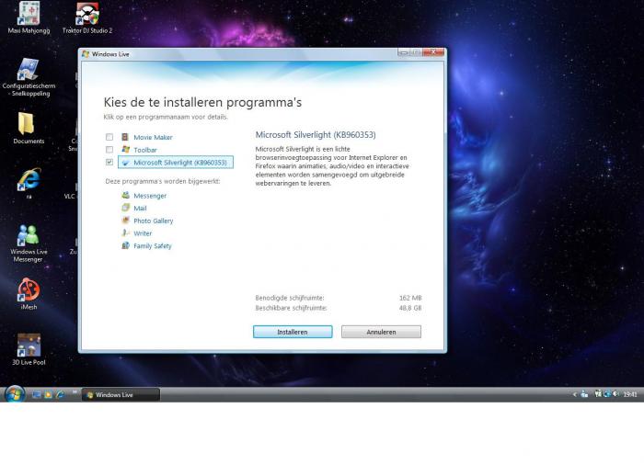Show details for Family Safety
This screenshot has width=644, height=476.
(x=153, y=245)
